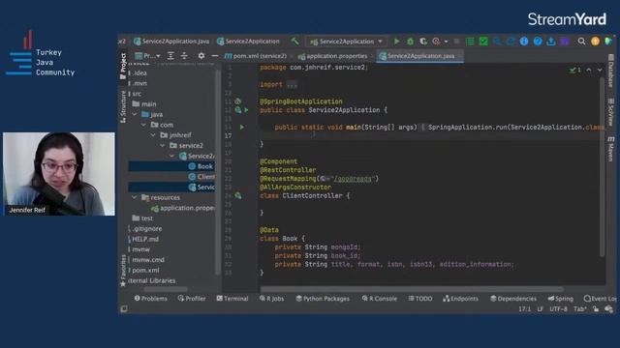Viewport: 620px width, 348px height.
Task: Collapse the jmhreif package node
Action: [x=153, y=135]
